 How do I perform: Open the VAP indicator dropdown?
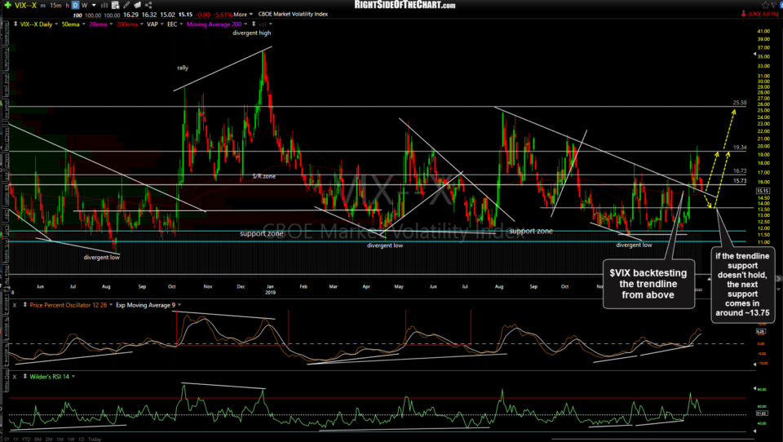pos(161,24)
